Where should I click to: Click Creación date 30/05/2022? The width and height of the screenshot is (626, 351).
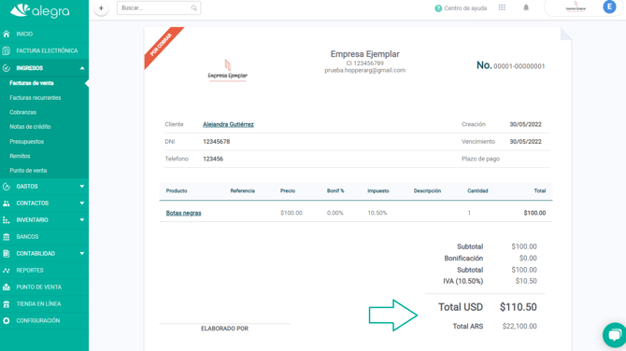(x=525, y=124)
